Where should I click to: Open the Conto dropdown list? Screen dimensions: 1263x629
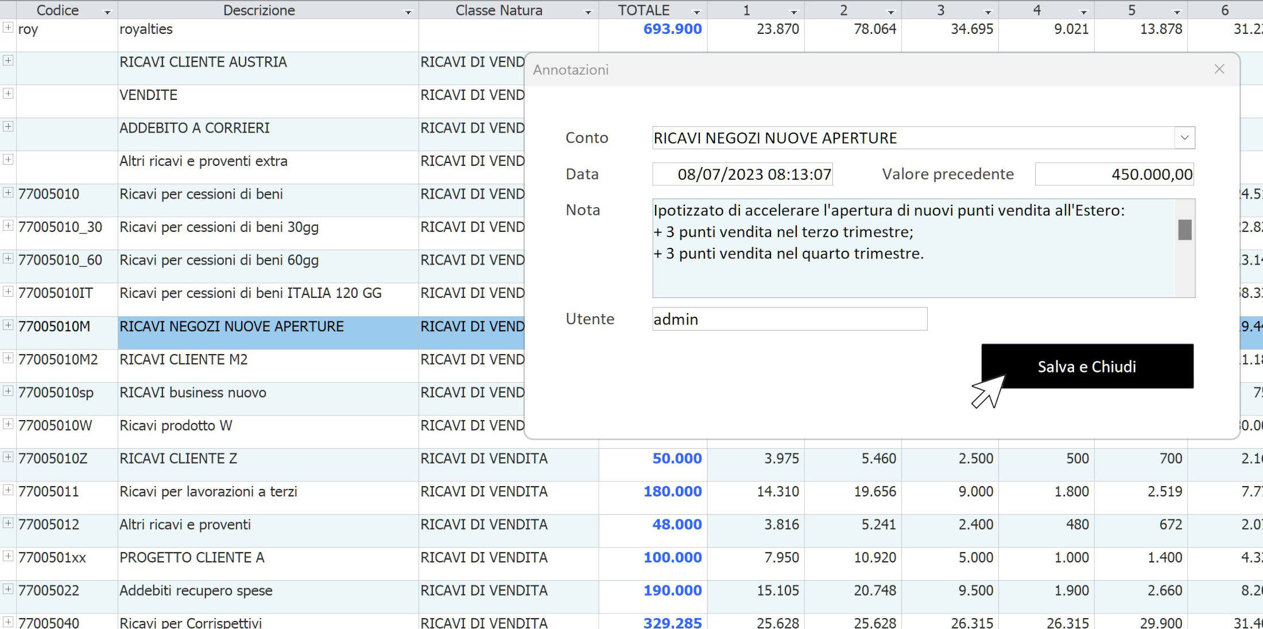click(x=1184, y=138)
